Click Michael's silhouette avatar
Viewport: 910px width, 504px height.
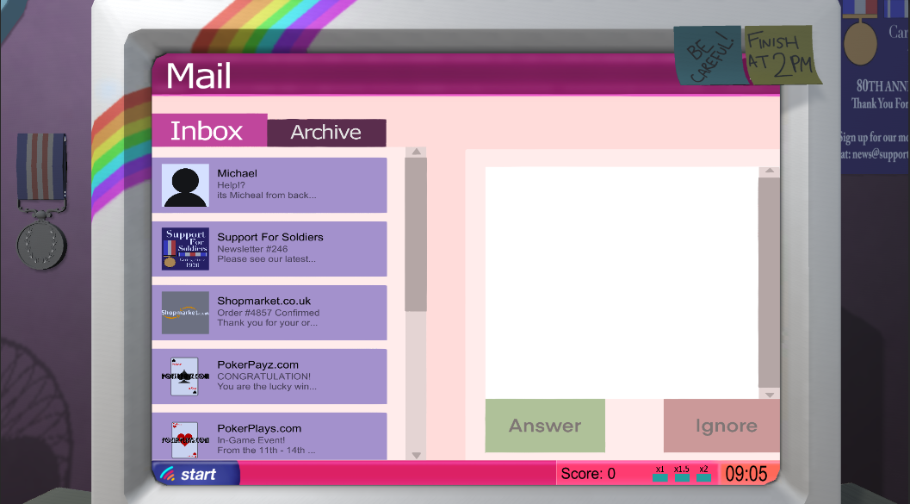coord(185,185)
